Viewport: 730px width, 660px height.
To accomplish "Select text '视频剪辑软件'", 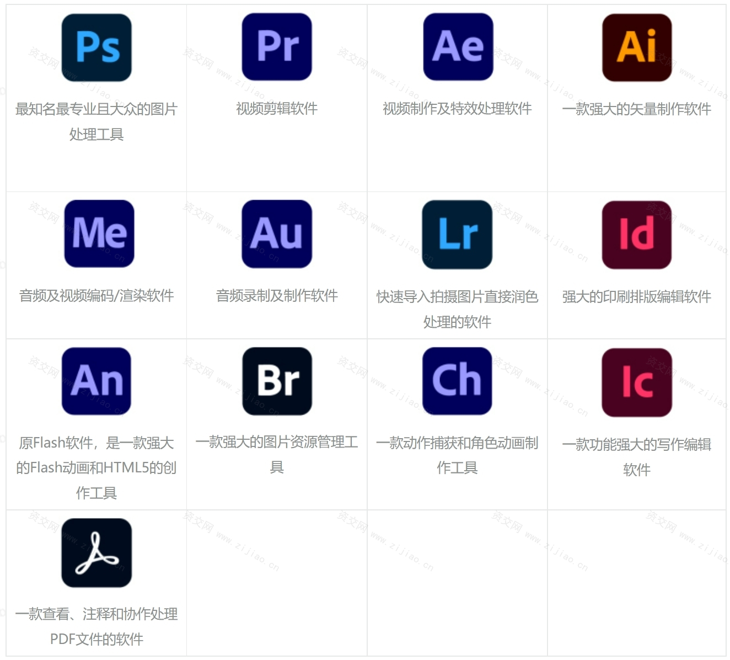I will [x=277, y=109].
